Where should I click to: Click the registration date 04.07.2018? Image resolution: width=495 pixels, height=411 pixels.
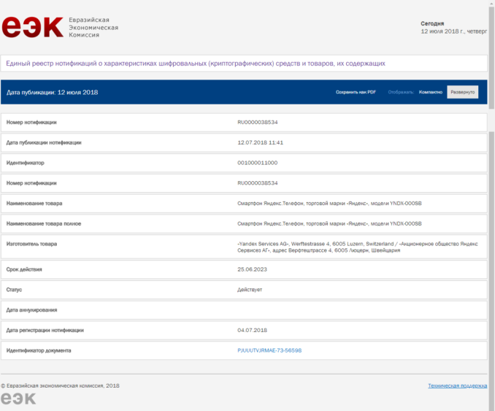point(252,330)
